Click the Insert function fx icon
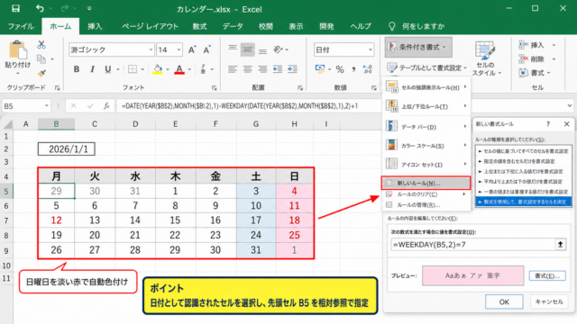Viewport: 577px width, 324px height. coord(106,106)
